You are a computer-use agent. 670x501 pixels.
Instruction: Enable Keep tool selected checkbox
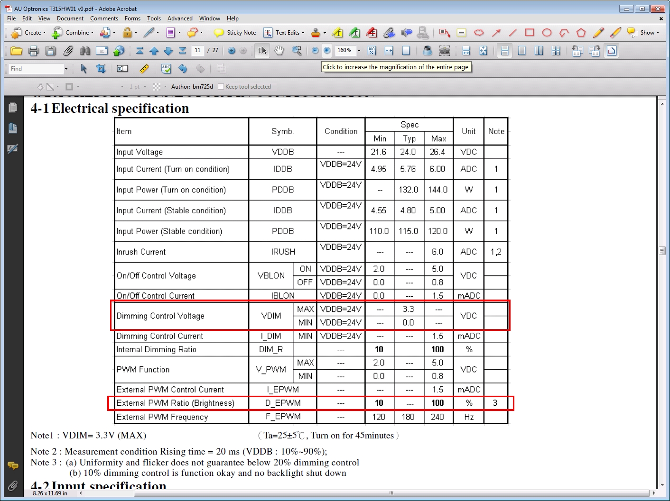tap(221, 87)
